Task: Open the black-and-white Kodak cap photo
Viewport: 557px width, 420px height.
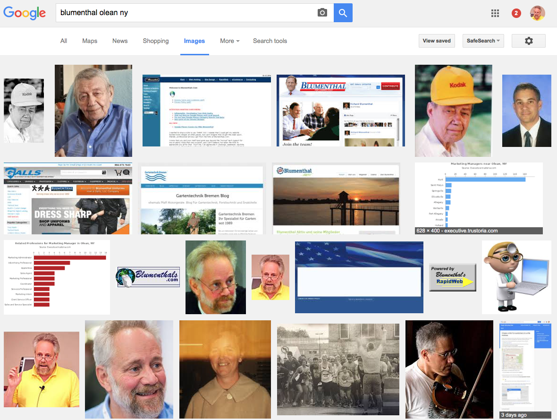Action: point(24,111)
